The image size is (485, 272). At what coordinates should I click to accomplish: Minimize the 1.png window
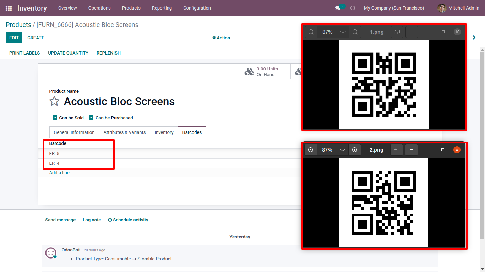pos(429,32)
